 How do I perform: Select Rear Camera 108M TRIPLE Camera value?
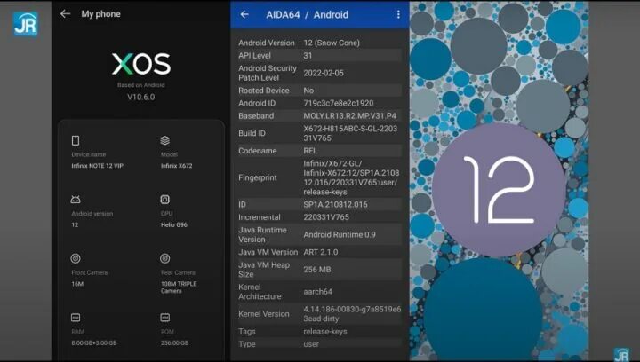tap(179, 287)
